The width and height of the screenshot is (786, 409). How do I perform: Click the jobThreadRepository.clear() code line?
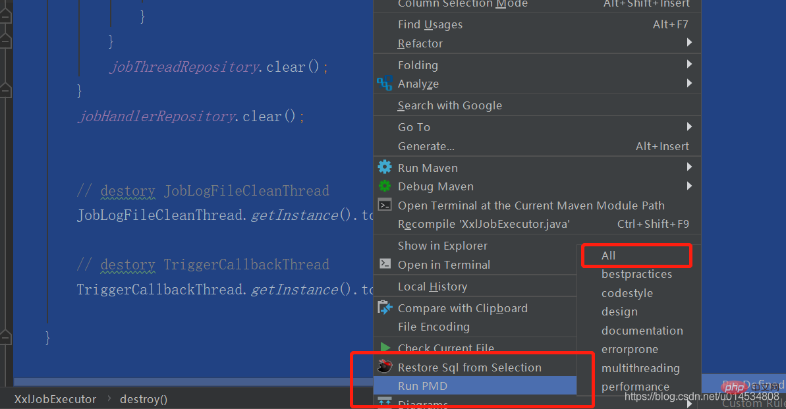(219, 67)
